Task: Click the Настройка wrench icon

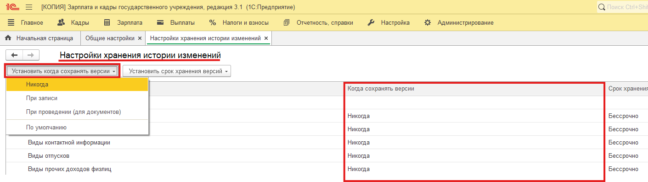Action: (x=371, y=22)
